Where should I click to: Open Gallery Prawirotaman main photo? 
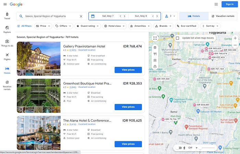tap(38, 56)
